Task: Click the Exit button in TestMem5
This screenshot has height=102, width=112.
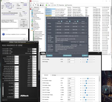Action: click(24, 27)
